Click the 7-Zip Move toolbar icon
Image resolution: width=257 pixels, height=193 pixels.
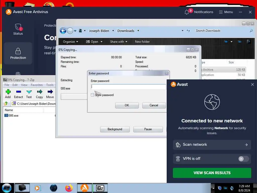(x=50, y=94)
